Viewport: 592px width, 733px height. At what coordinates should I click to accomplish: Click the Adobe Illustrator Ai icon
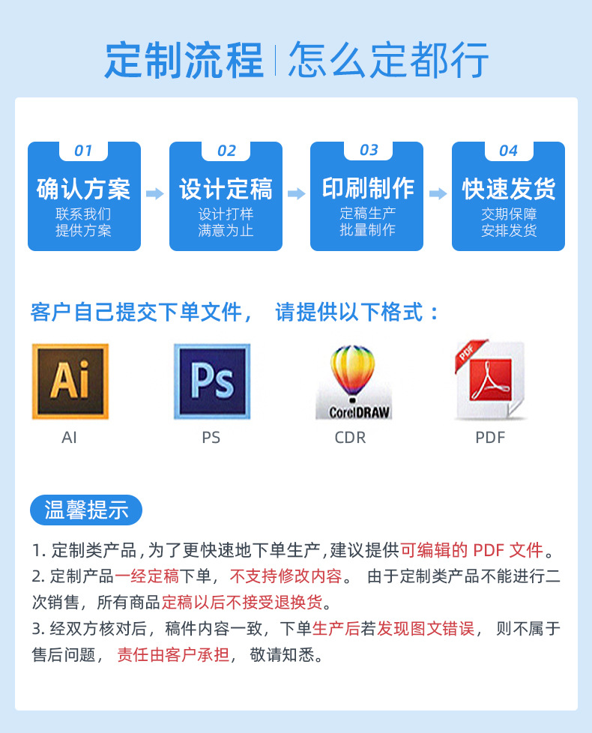(70, 381)
